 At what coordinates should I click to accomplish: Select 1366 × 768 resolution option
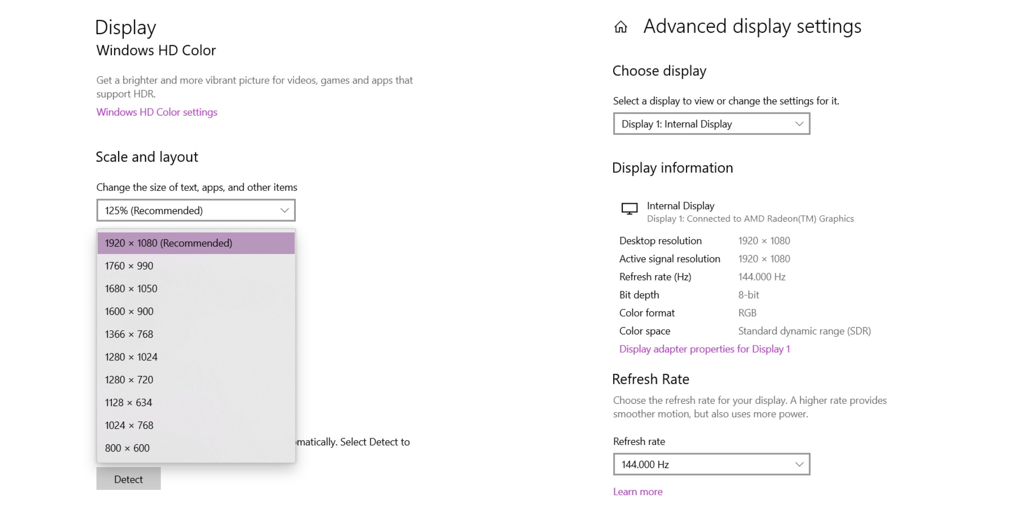coord(196,334)
